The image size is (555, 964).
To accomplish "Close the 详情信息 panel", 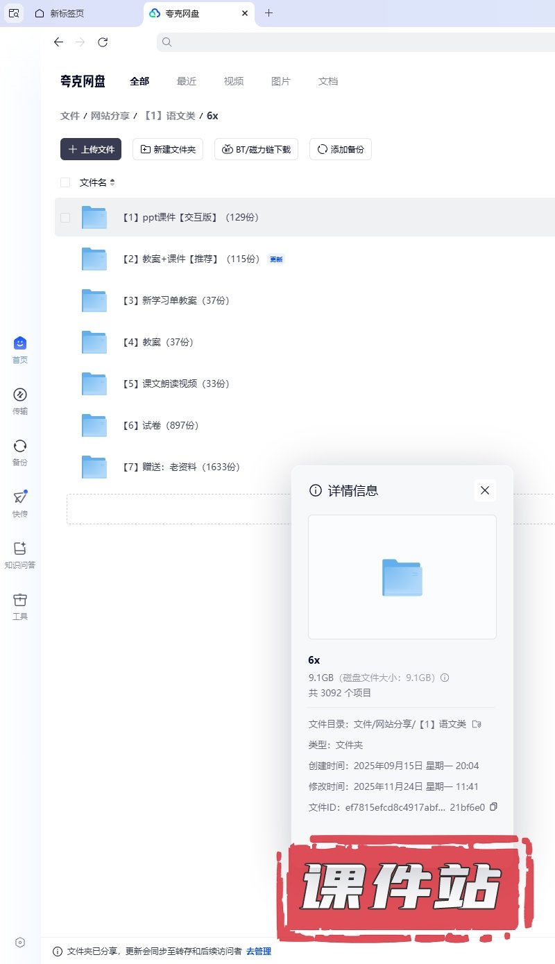I will [x=485, y=490].
